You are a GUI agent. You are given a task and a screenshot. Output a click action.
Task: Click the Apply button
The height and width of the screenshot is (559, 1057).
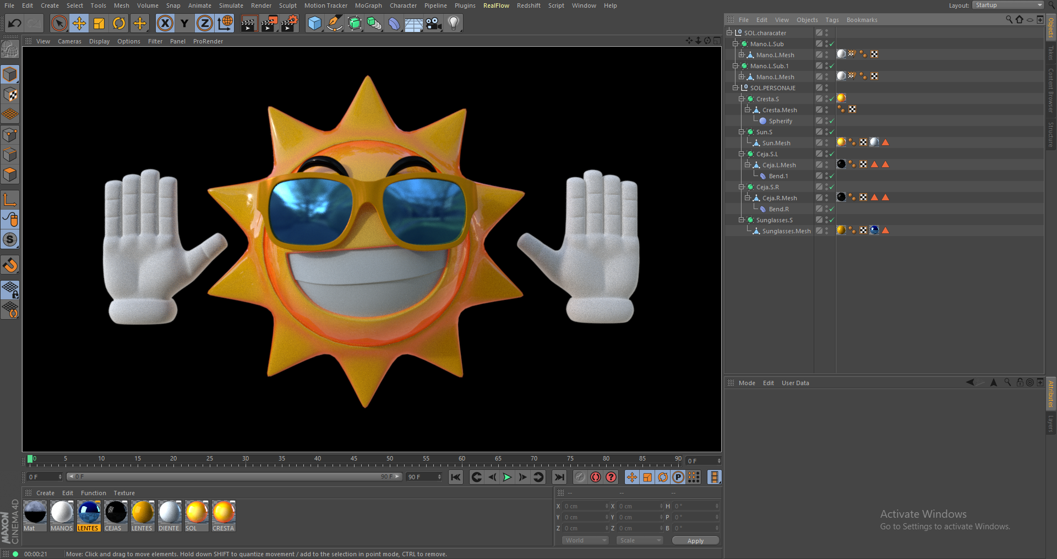tap(695, 541)
